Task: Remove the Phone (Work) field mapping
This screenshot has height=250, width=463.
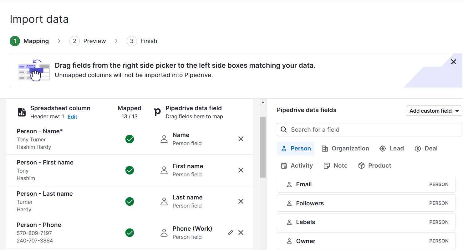Action: (241, 233)
